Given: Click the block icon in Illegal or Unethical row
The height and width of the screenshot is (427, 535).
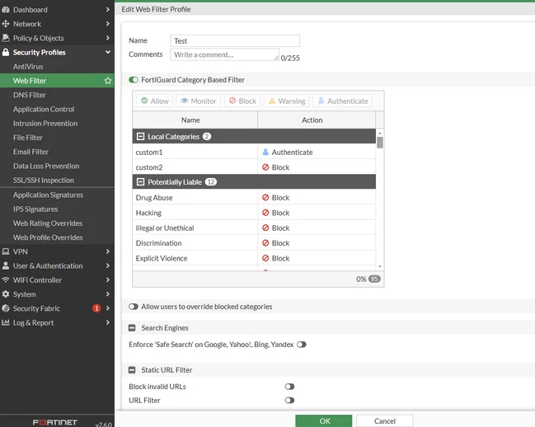Looking at the screenshot, I should click(265, 228).
